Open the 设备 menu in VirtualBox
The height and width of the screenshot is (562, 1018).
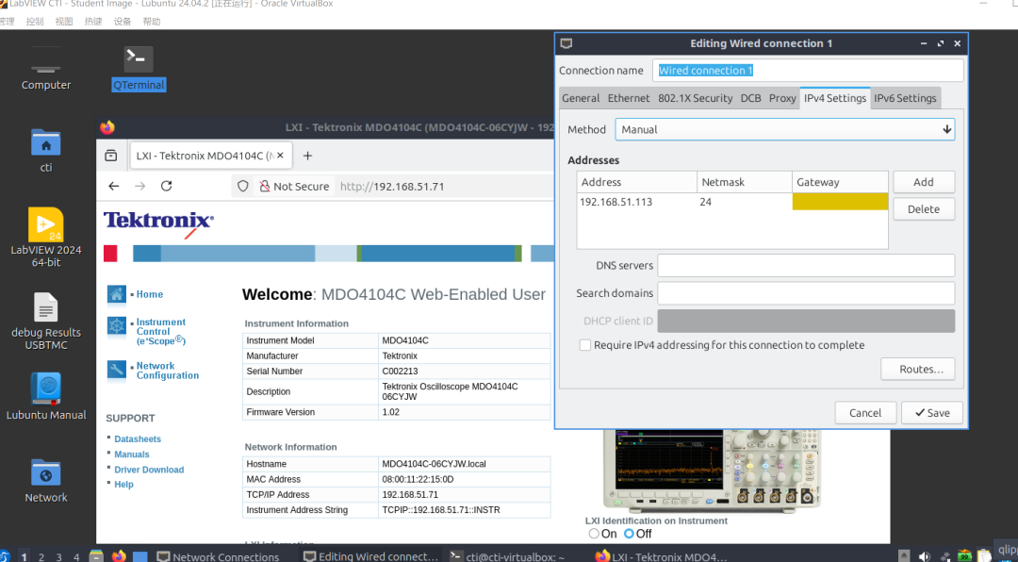pyautogui.click(x=123, y=21)
